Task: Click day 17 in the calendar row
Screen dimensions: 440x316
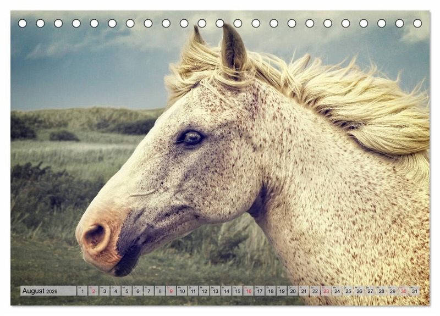Action: 260,291
